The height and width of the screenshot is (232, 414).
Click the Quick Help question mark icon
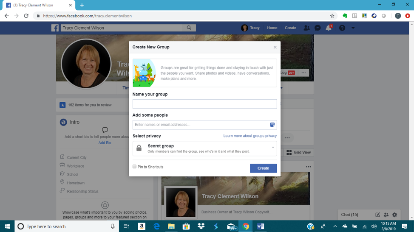[x=342, y=28]
